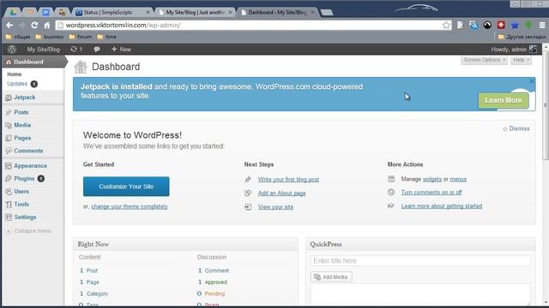Open a new browser tab
549x308 pixels.
point(327,13)
